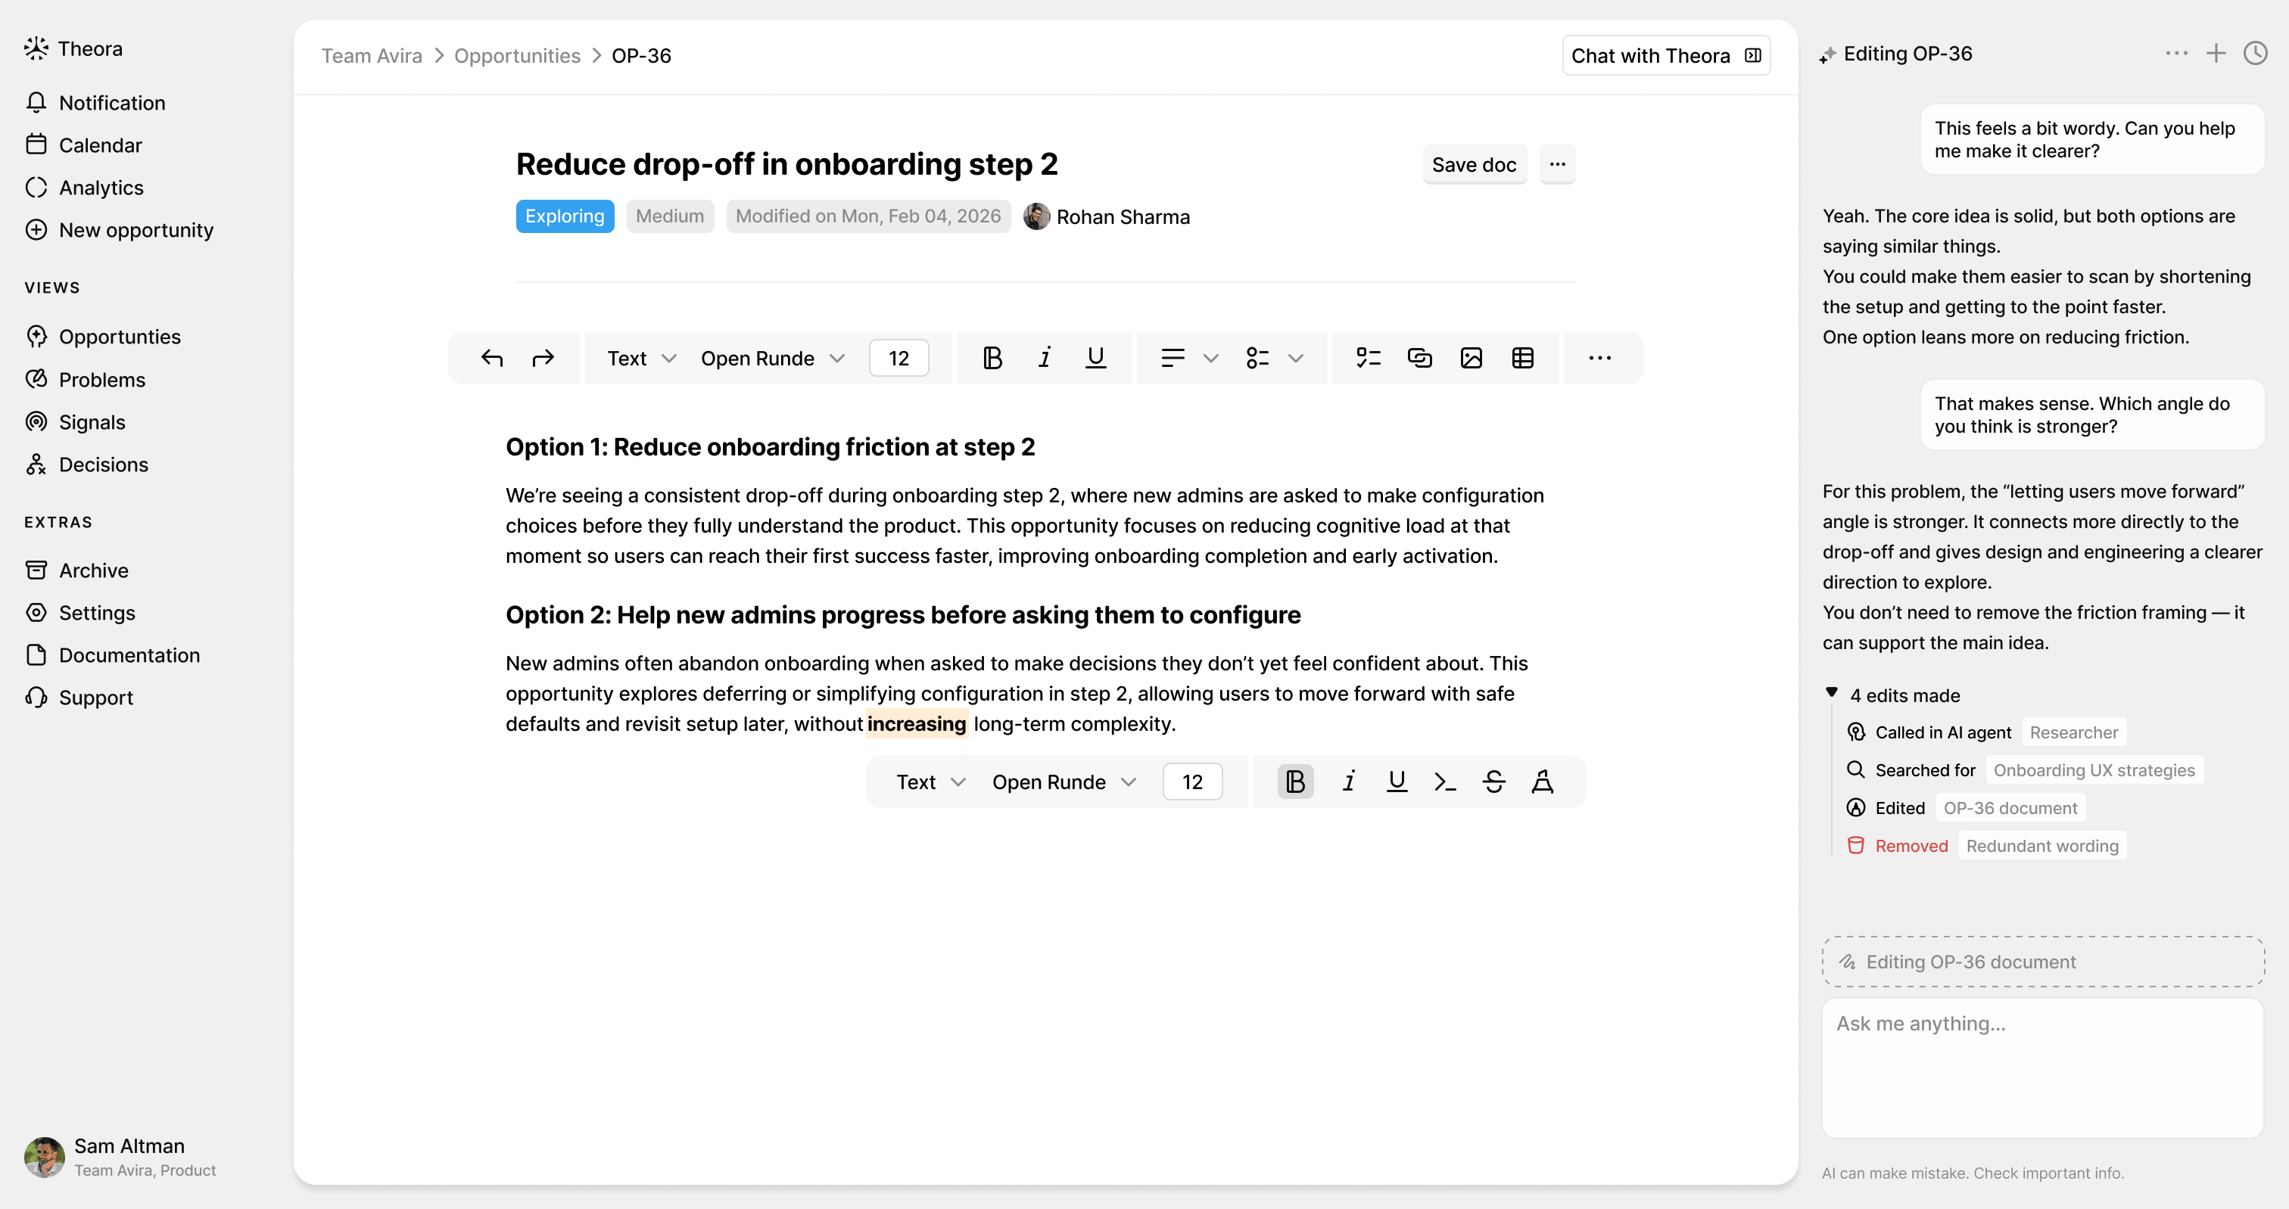This screenshot has width=2289, height=1209.
Task: Start a new chat with the plus icon
Action: (x=2216, y=53)
